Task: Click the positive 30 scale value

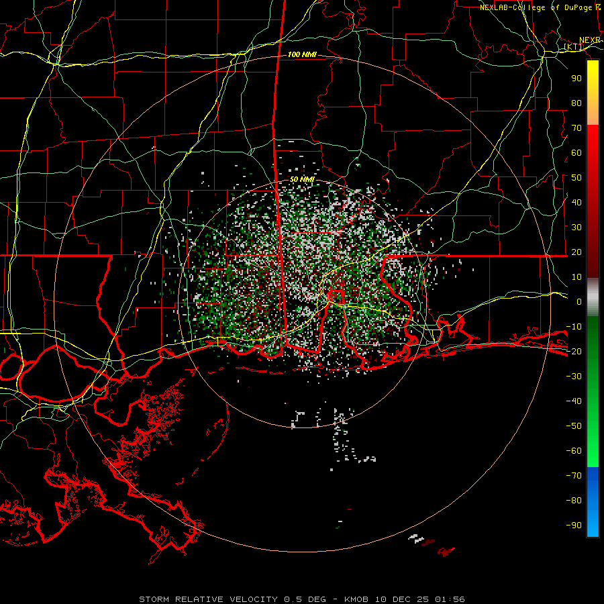Action: pos(576,228)
